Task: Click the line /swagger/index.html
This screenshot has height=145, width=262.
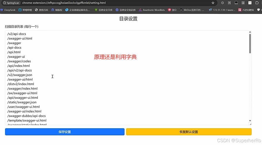Action: click(x=22, y=89)
